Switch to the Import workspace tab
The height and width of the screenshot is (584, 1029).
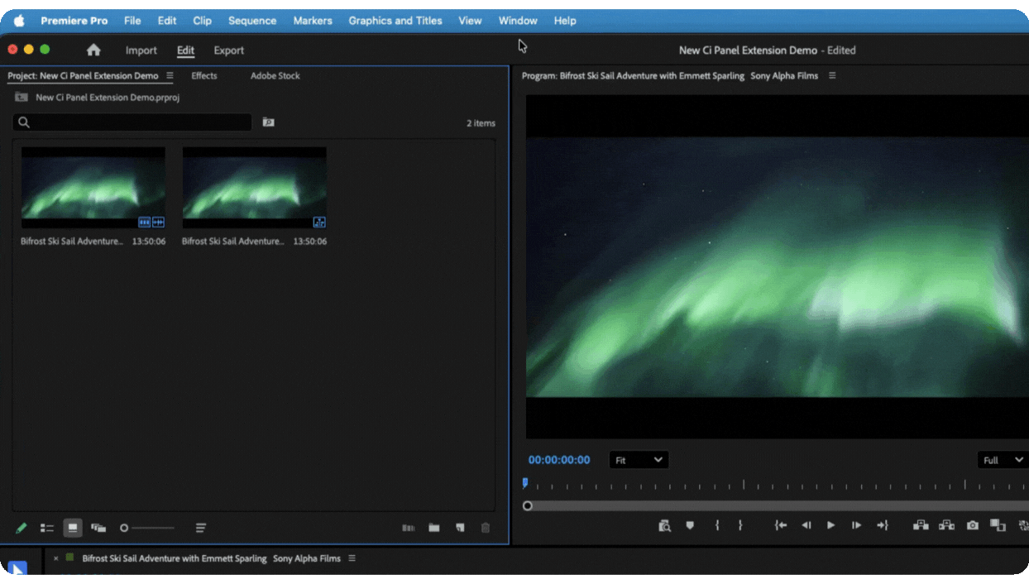click(x=141, y=50)
